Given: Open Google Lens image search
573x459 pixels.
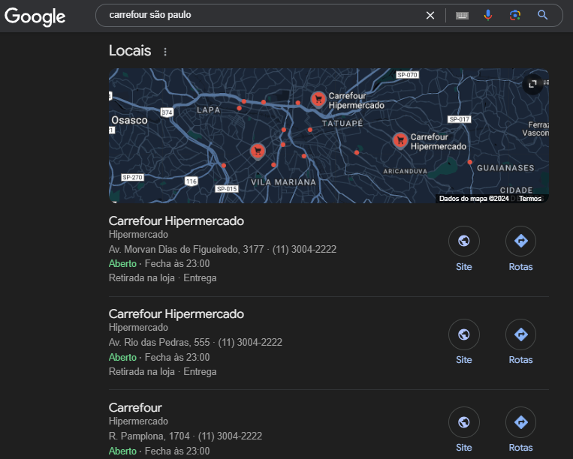Looking at the screenshot, I should coord(515,15).
